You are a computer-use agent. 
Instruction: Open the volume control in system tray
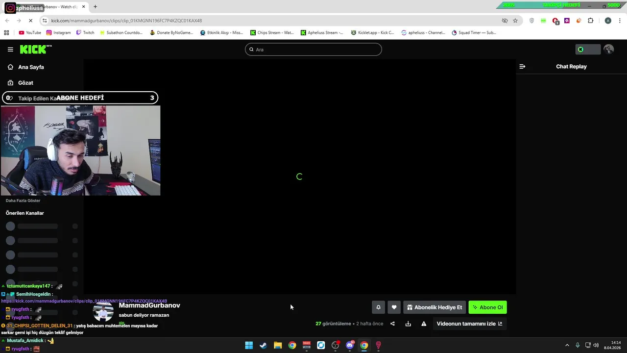(596, 345)
